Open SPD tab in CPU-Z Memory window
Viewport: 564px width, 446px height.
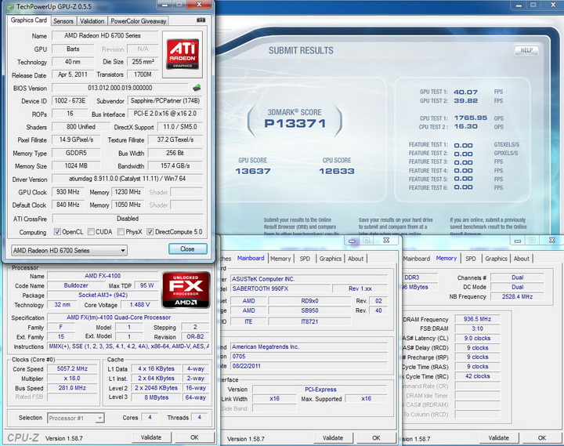(x=471, y=259)
